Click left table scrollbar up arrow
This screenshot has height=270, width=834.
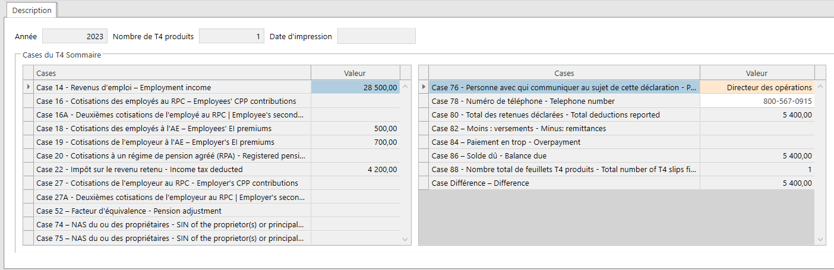(406, 87)
